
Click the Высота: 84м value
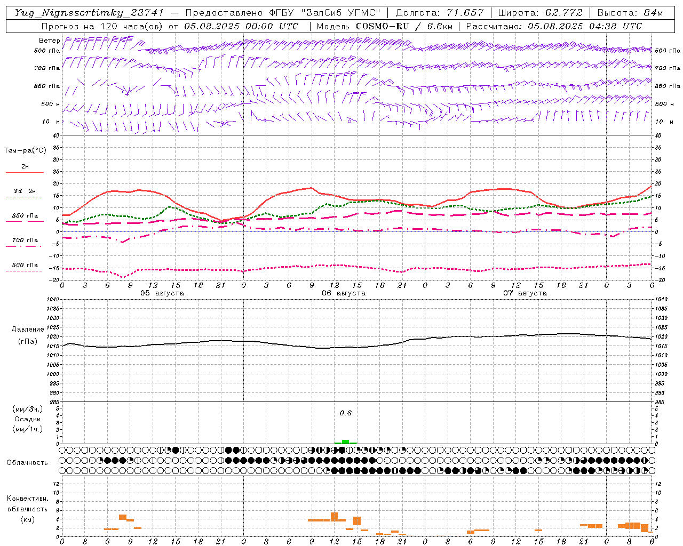[630, 13]
